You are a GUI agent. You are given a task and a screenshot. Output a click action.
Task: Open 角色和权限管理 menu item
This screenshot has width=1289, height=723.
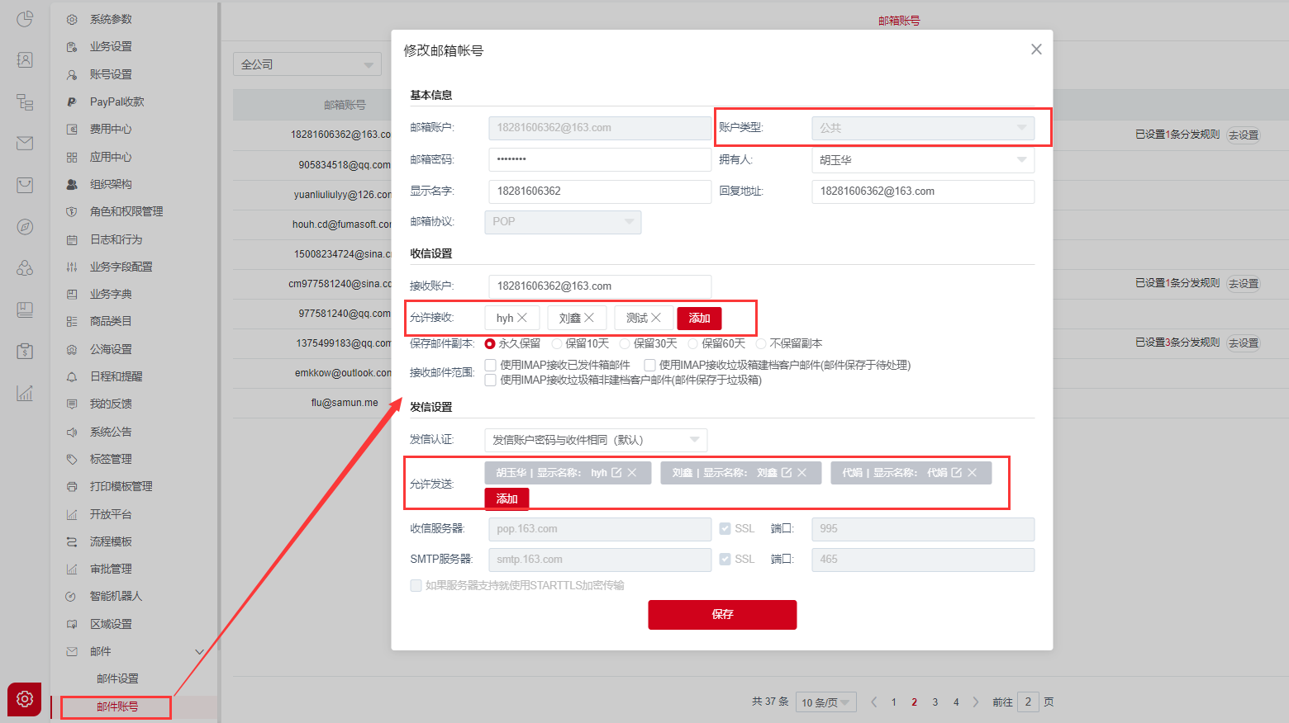[126, 211]
